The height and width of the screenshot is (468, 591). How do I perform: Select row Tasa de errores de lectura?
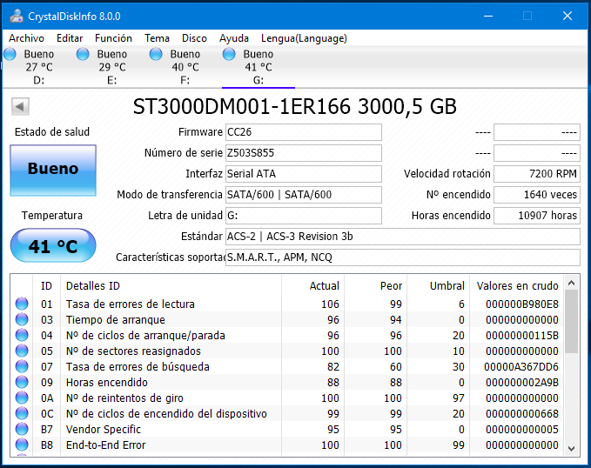pos(287,304)
